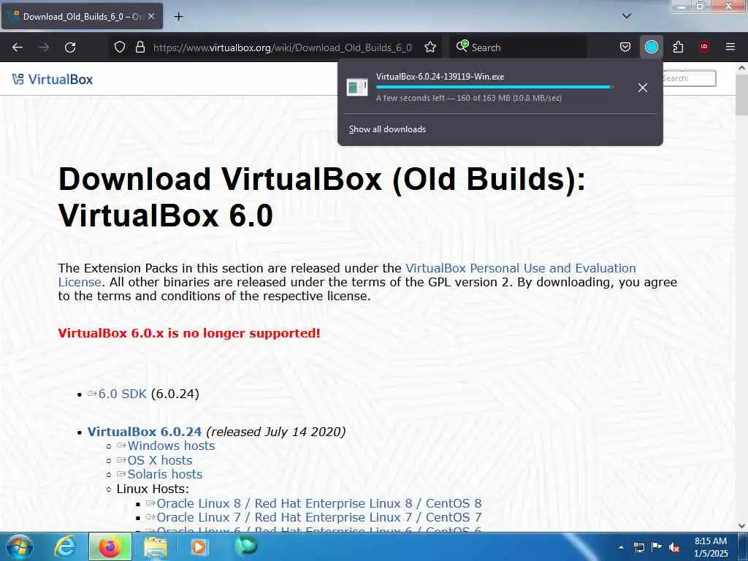Download Solaris hosts build
Image resolution: width=748 pixels, height=561 pixels.
click(164, 474)
